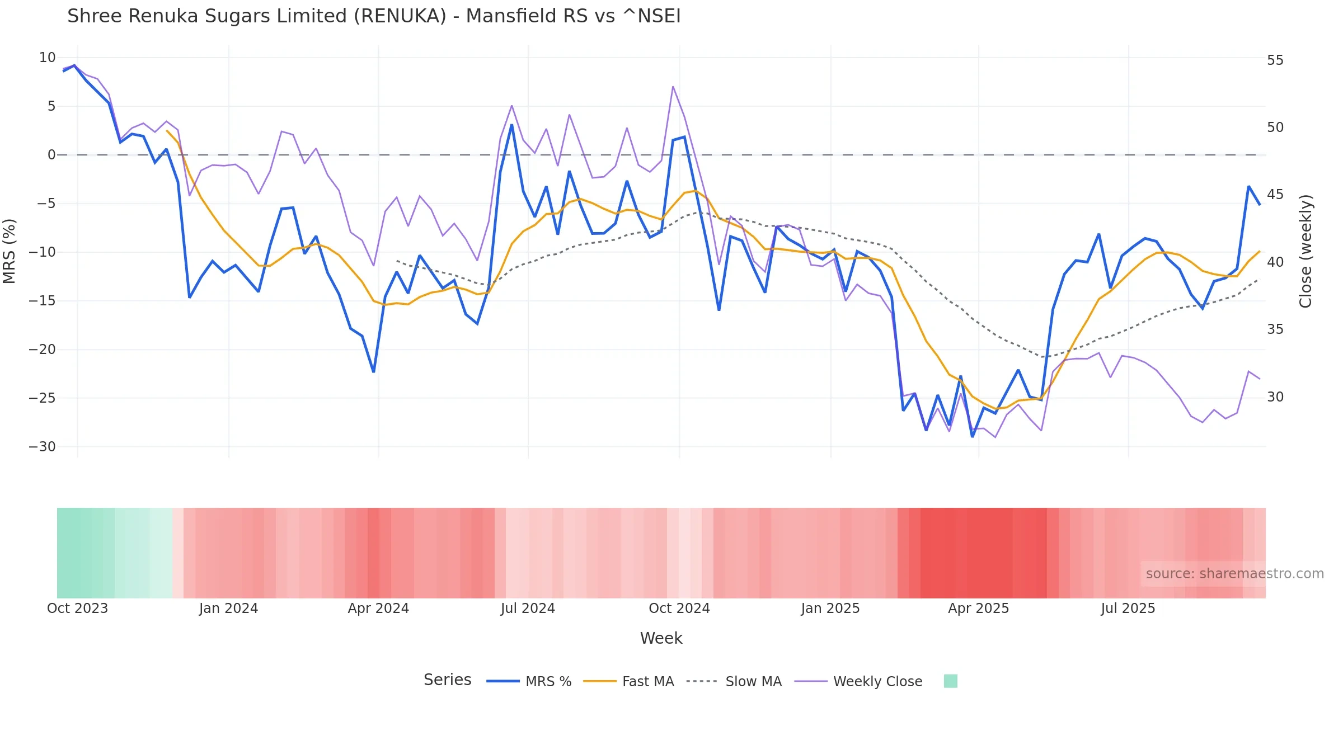Click the 'Close (weekly)' right axis label
This screenshot has height=755, width=1343.
[x=1305, y=251]
